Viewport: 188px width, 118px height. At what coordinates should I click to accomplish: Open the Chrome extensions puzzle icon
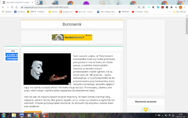point(171,7)
